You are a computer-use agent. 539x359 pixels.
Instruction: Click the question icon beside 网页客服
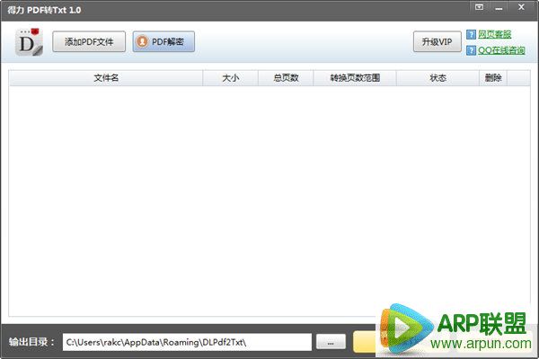472,34
